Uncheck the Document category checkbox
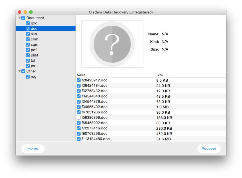The image size is (242, 178). click(x=23, y=18)
